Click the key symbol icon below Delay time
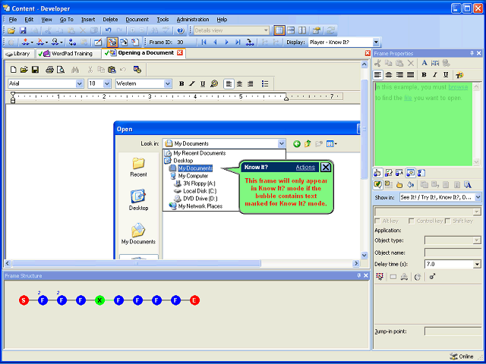Screen dimensions: 486x364 pos(433,277)
